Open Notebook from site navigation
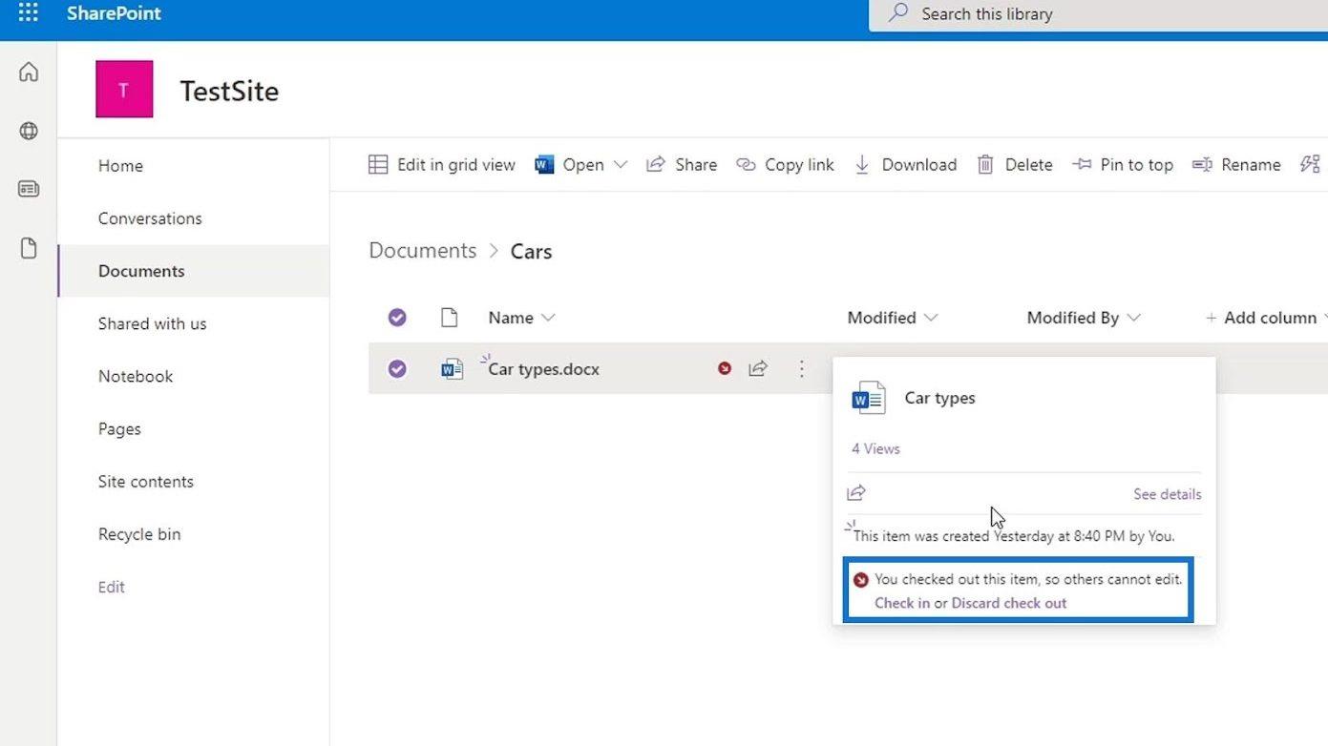The width and height of the screenshot is (1328, 746). click(136, 376)
